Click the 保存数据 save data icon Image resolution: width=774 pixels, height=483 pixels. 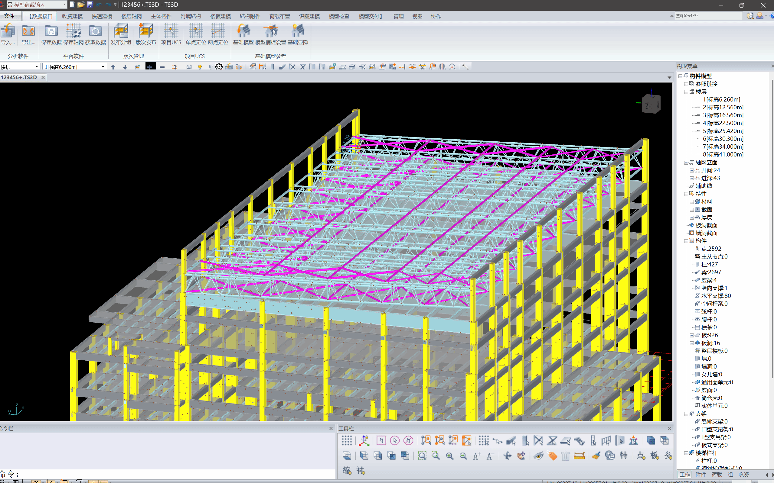51,34
